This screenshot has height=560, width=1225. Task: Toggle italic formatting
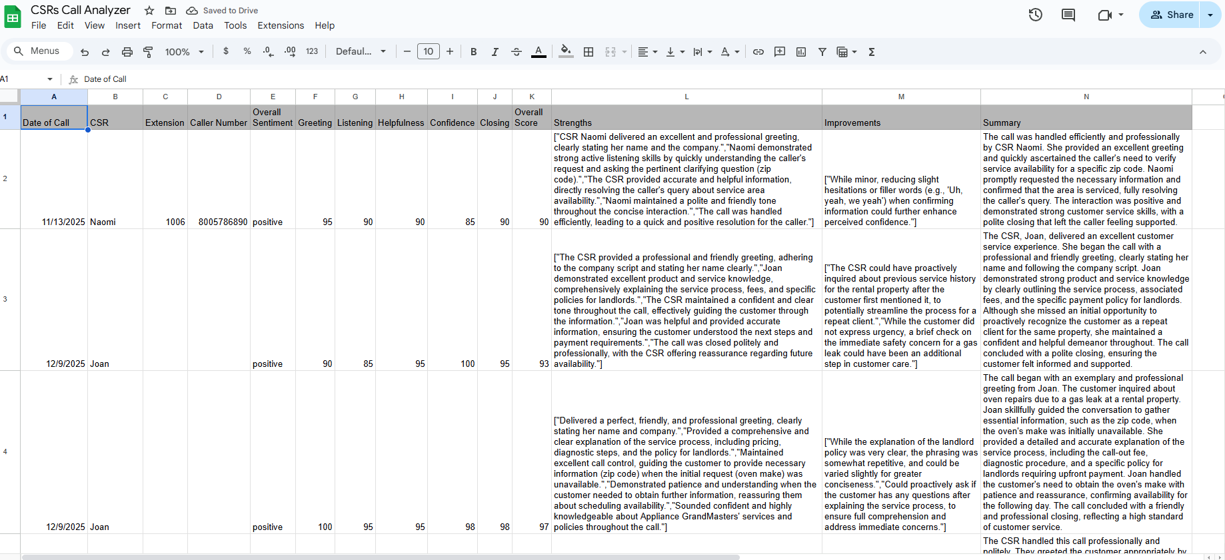tap(495, 52)
